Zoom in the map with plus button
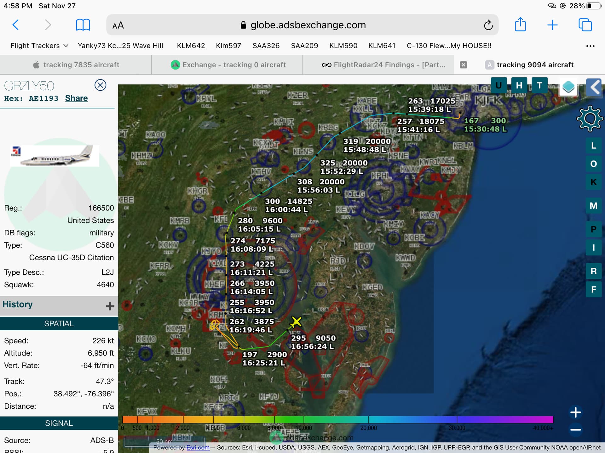Image resolution: width=605 pixels, height=453 pixels. pyautogui.click(x=575, y=412)
